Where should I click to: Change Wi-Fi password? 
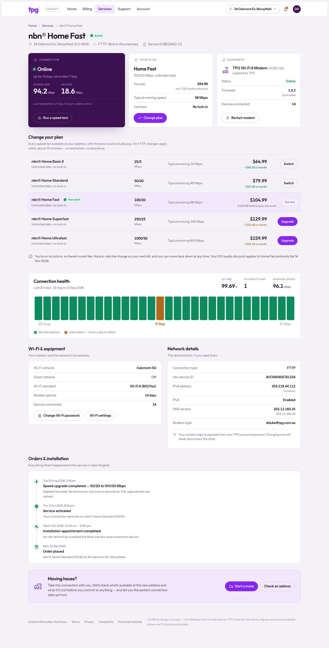pos(58,416)
